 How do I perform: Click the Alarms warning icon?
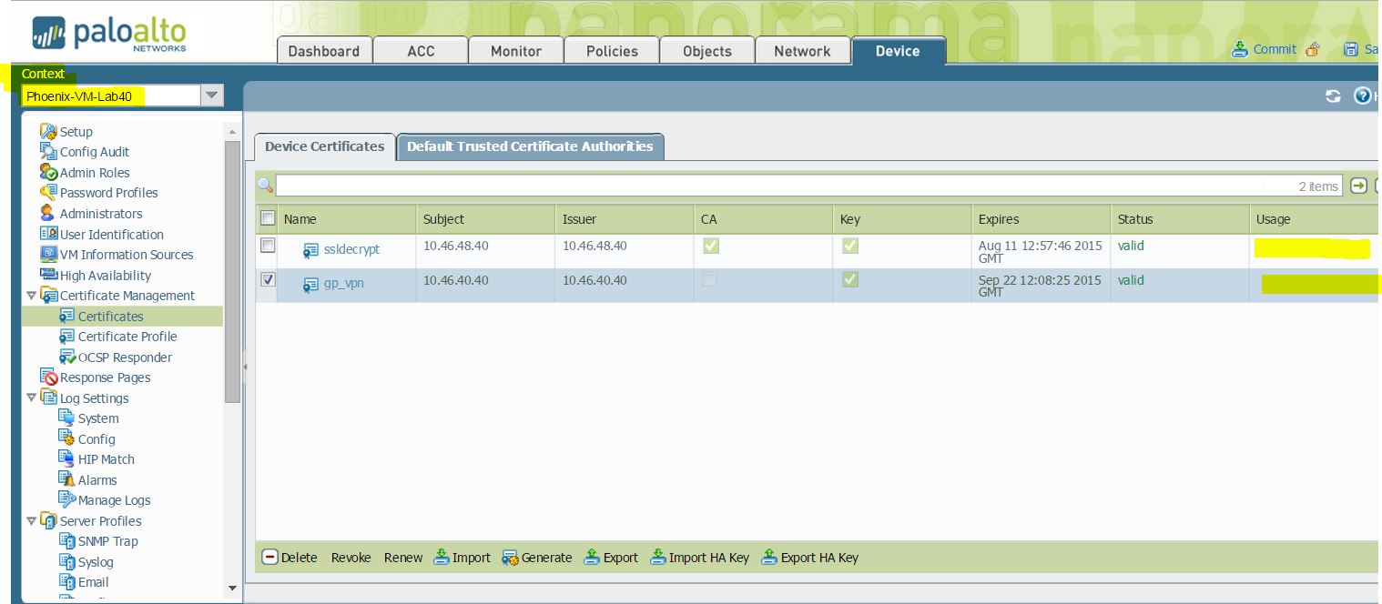(x=66, y=480)
